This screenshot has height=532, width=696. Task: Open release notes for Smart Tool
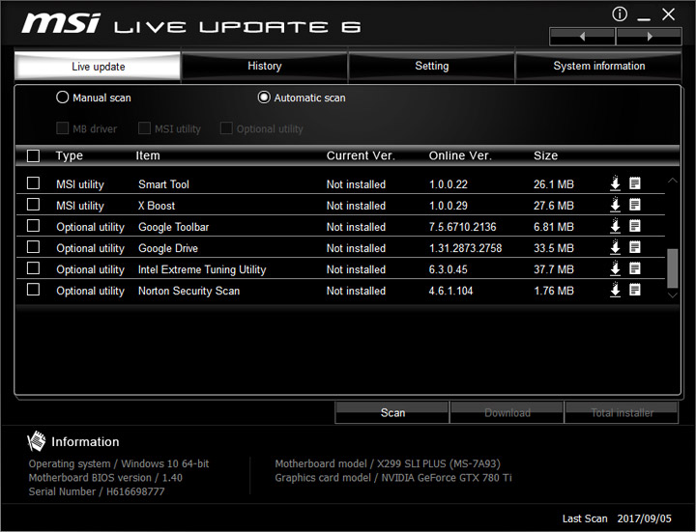tap(635, 183)
